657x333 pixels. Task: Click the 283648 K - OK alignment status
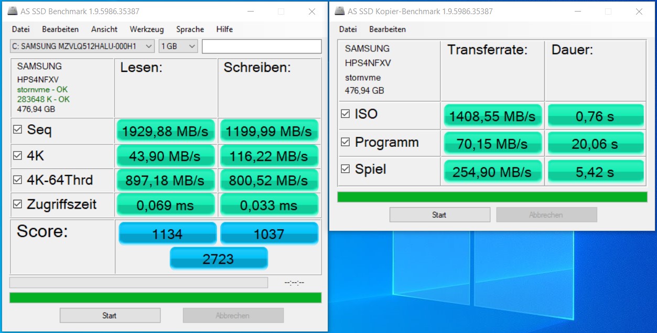[x=44, y=99]
